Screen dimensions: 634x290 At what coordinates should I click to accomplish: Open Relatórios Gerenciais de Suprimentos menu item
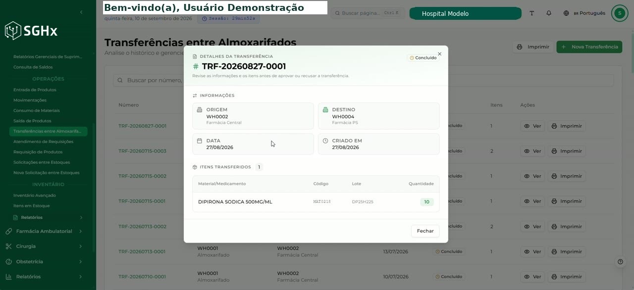(48, 57)
